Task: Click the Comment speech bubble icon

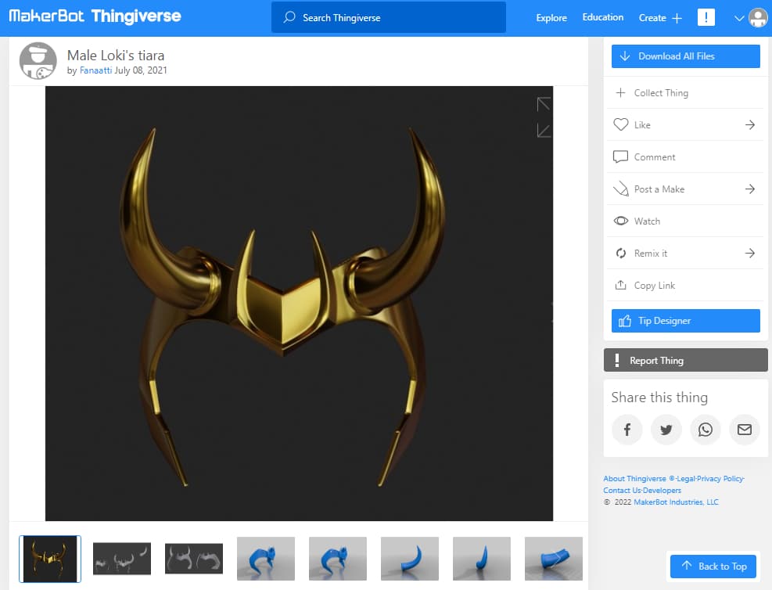Action: (620, 156)
